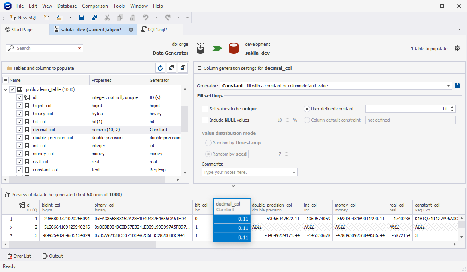Open the Generator dropdown list
This screenshot has width=467, height=272.
pyautogui.click(x=449, y=86)
